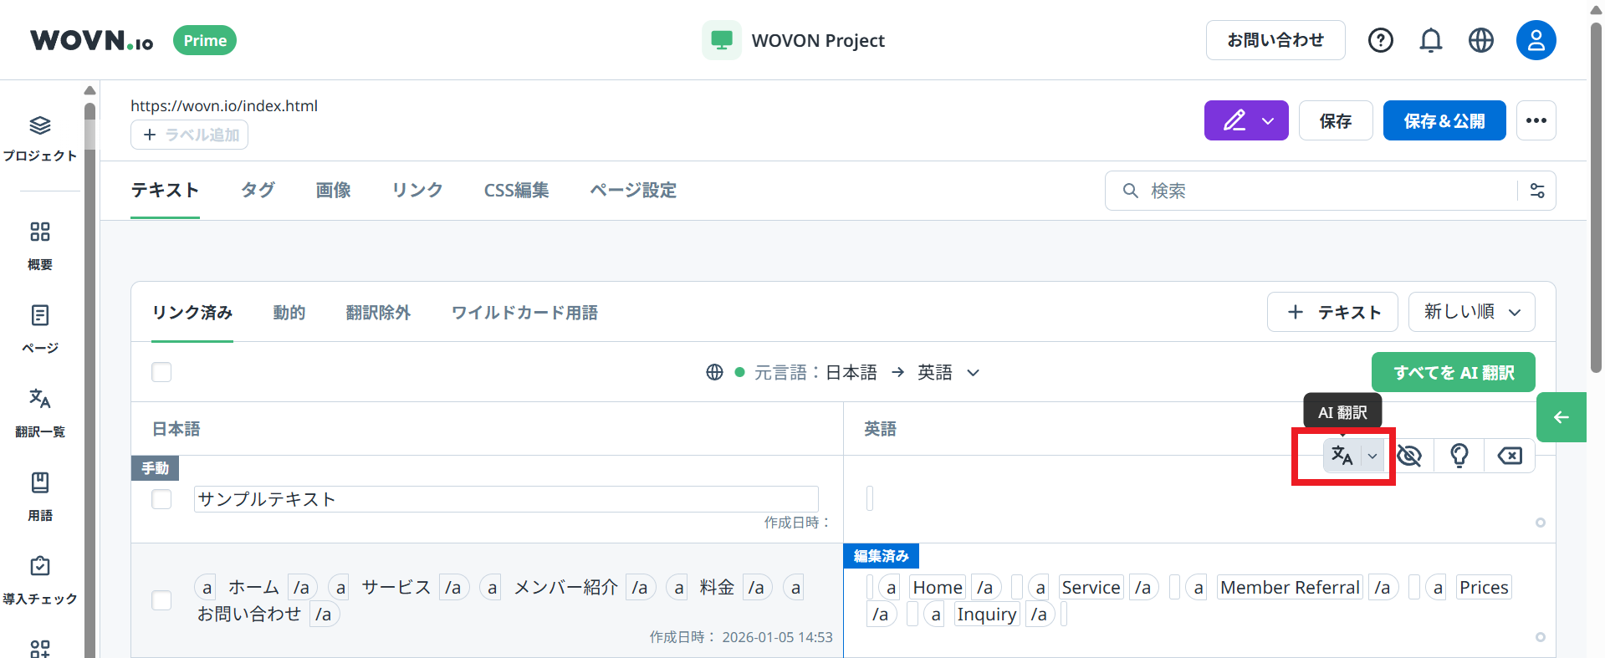The width and height of the screenshot is (1605, 658).
Task: Click the 保存＆公開 button
Action: click(x=1444, y=121)
